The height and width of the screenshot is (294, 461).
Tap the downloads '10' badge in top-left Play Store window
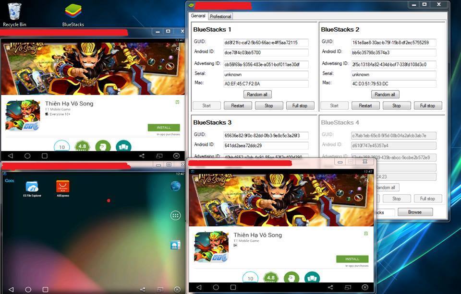tap(62, 146)
